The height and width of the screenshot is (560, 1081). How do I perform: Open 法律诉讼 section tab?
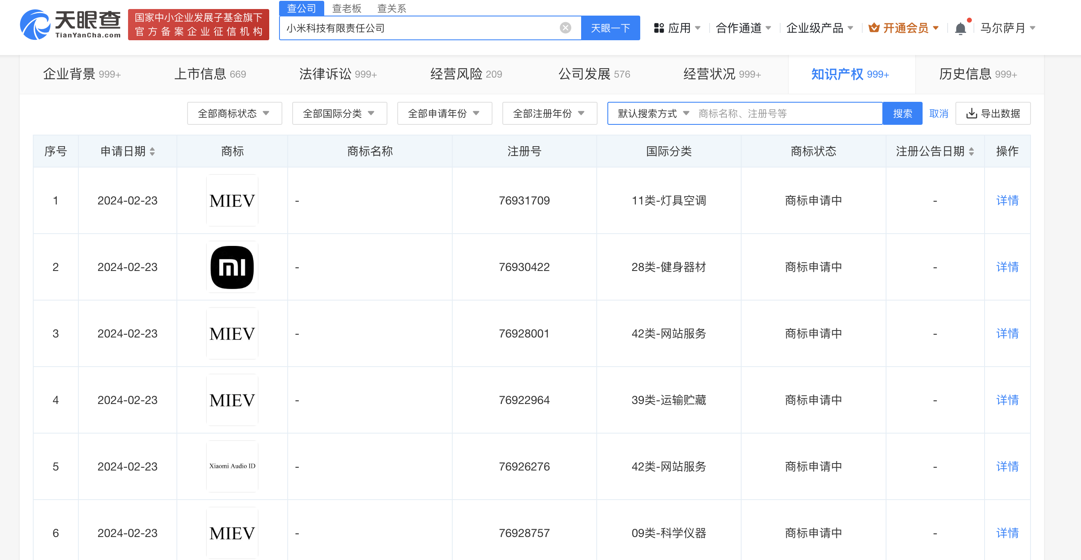[338, 74]
